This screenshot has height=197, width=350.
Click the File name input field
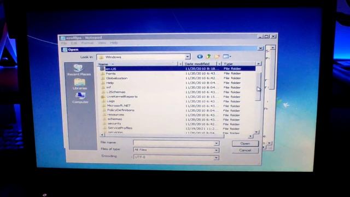[x=174, y=143]
